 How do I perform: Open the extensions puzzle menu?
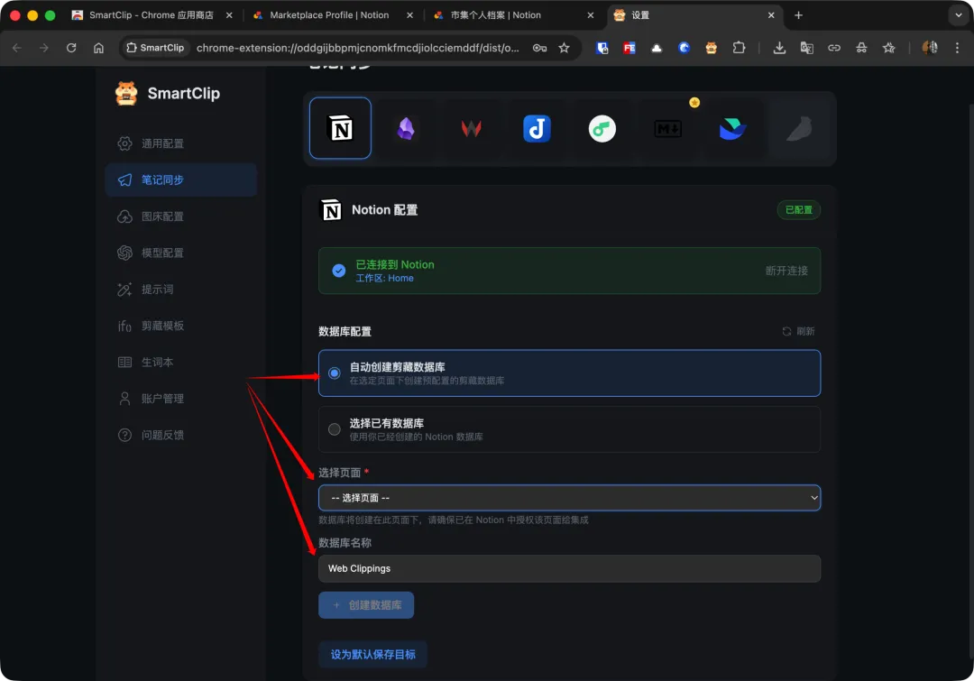[739, 48]
